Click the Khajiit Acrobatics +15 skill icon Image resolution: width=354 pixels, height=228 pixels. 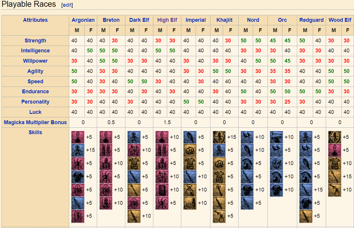(219, 137)
